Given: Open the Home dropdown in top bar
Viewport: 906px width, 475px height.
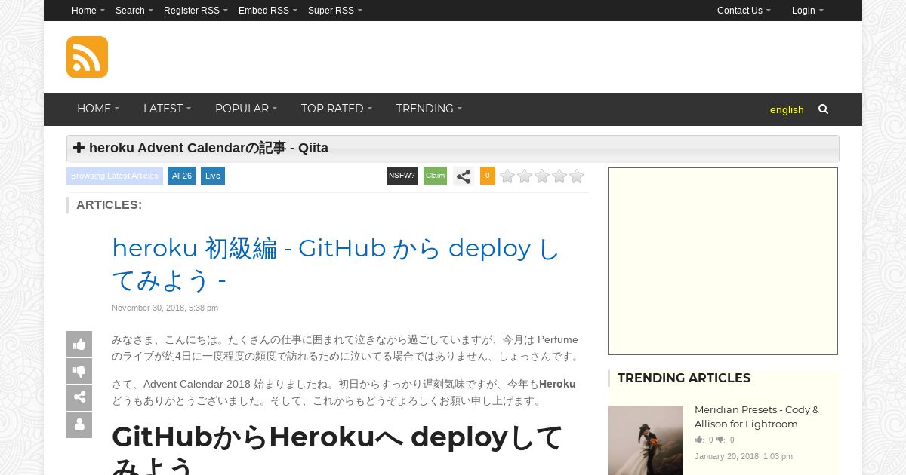Looking at the screenshot, I should point(88,11).
